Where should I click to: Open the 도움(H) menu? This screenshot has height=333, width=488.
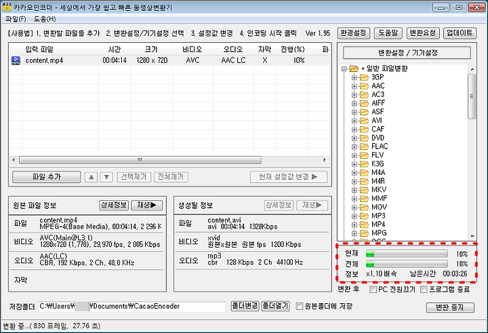pos(45,19)
